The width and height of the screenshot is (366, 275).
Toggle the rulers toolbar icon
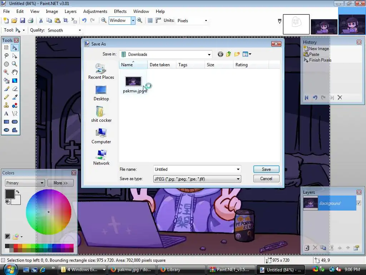(158, 20)
